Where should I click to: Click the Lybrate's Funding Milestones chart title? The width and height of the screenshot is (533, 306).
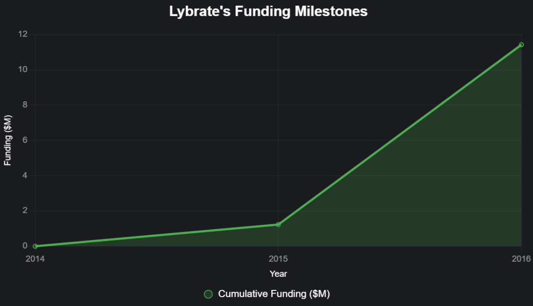tap(268, 11)
